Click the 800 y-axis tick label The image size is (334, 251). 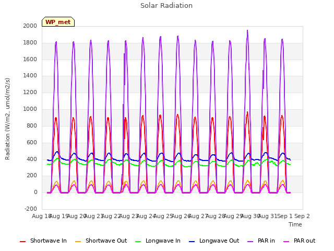tap(32, 125)
